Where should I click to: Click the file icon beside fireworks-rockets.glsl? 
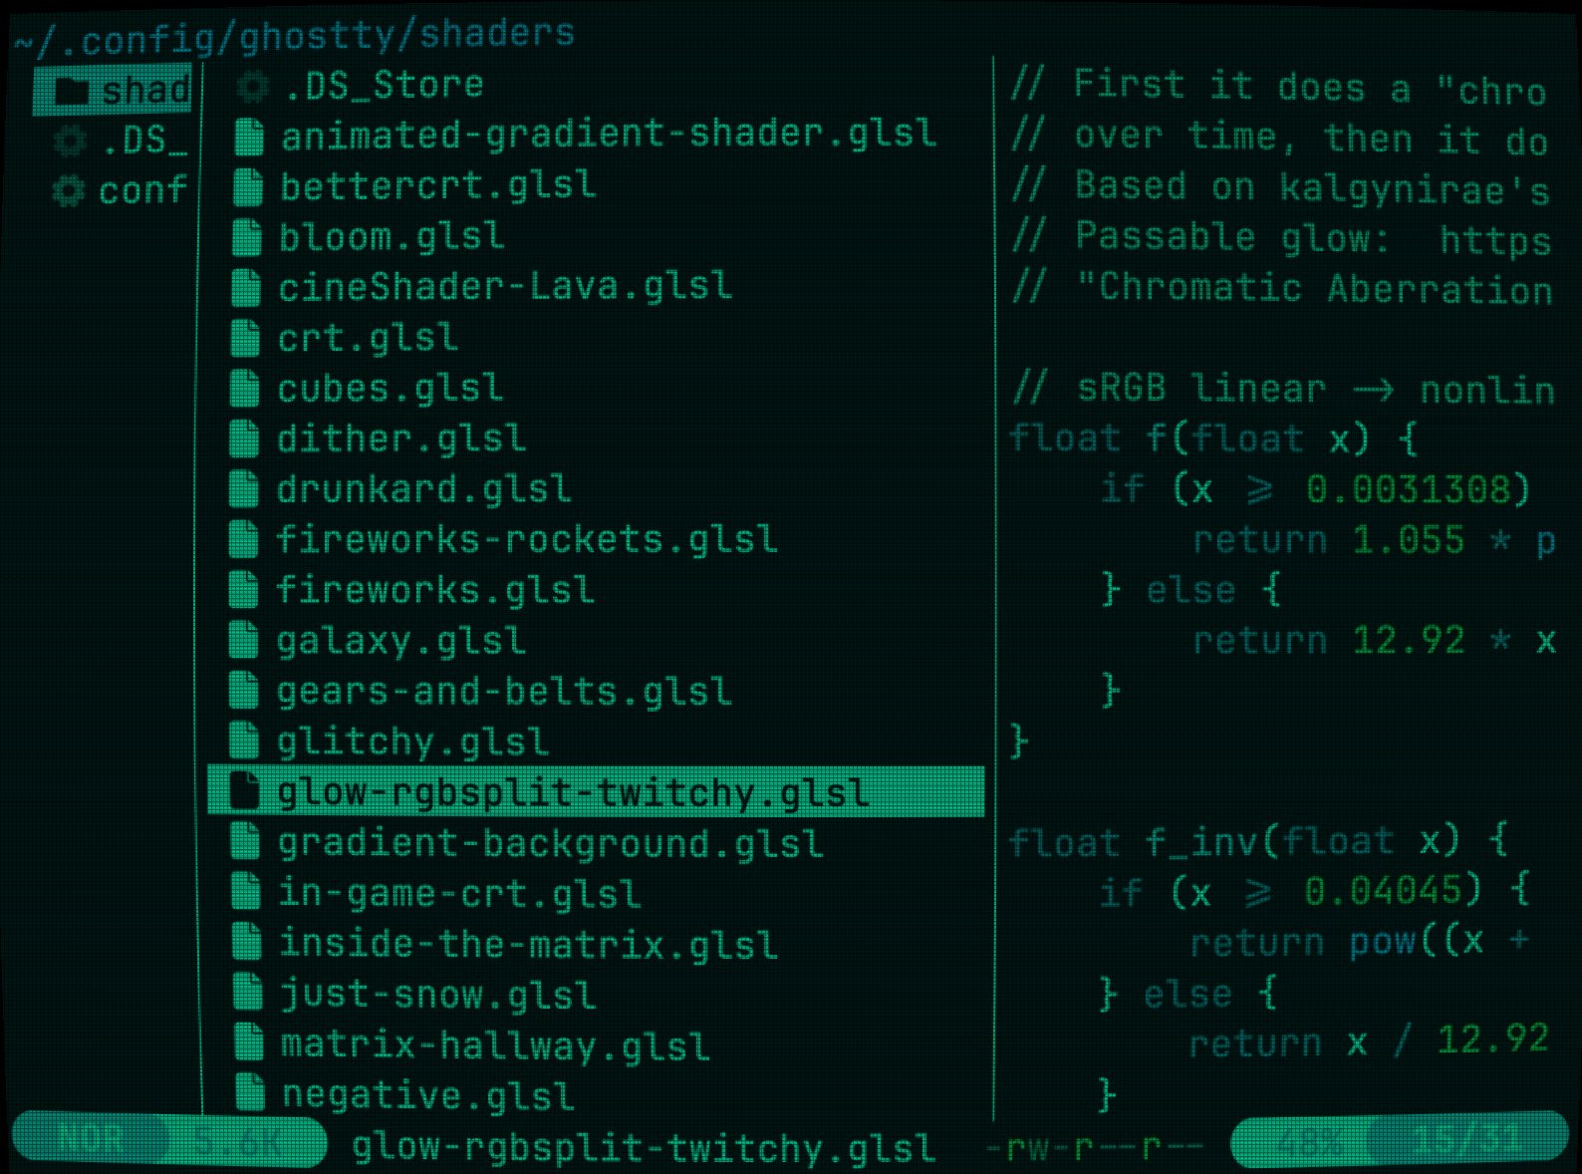tap(245, 539)
